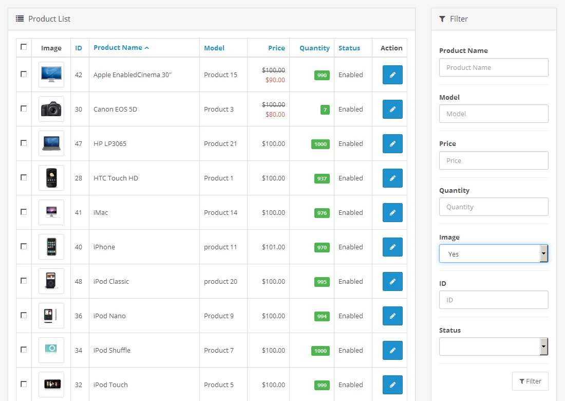This screenshot has height=401, width=565.
Task: Tick the iPod Touch row checkbox
Action: coord(24,384)
